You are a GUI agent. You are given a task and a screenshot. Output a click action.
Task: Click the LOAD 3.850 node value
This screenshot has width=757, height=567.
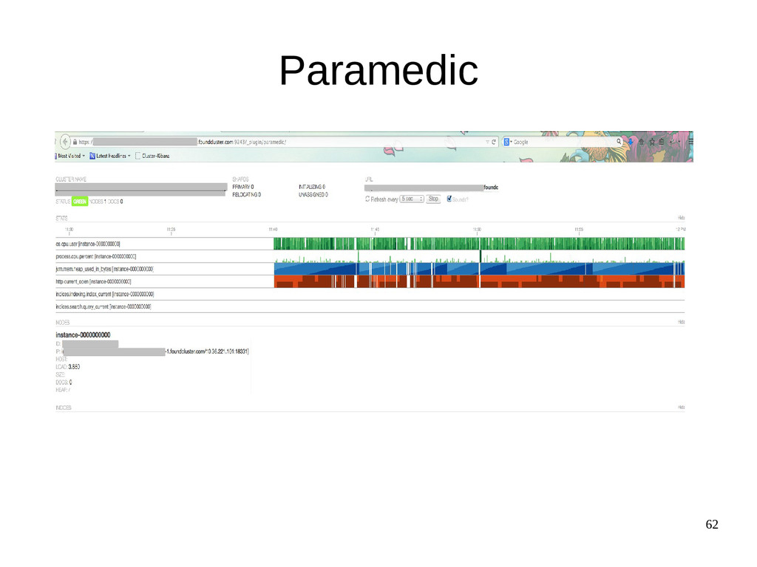(67, 367)
